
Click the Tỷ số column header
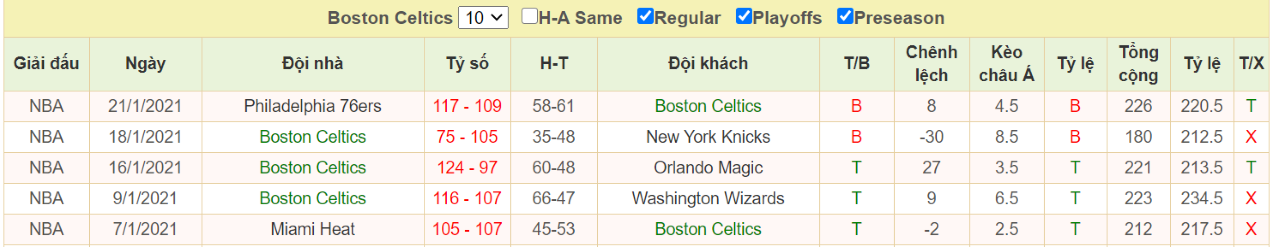[467, 63]
